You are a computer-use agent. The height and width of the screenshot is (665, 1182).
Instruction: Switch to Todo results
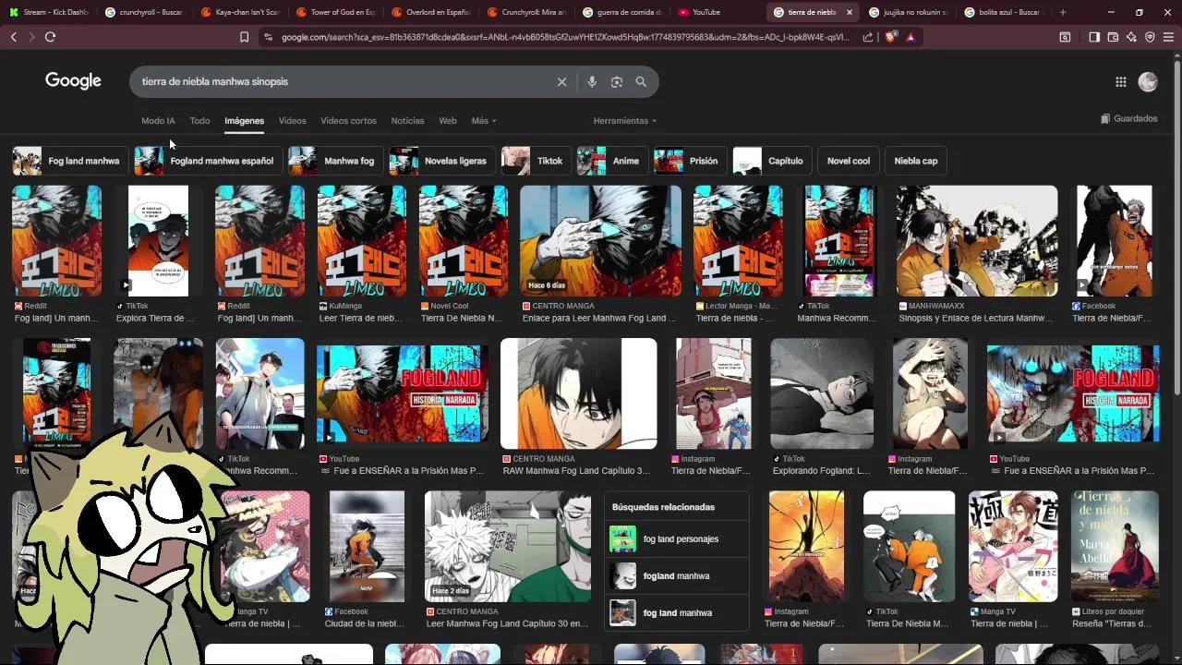pos(199,121)
